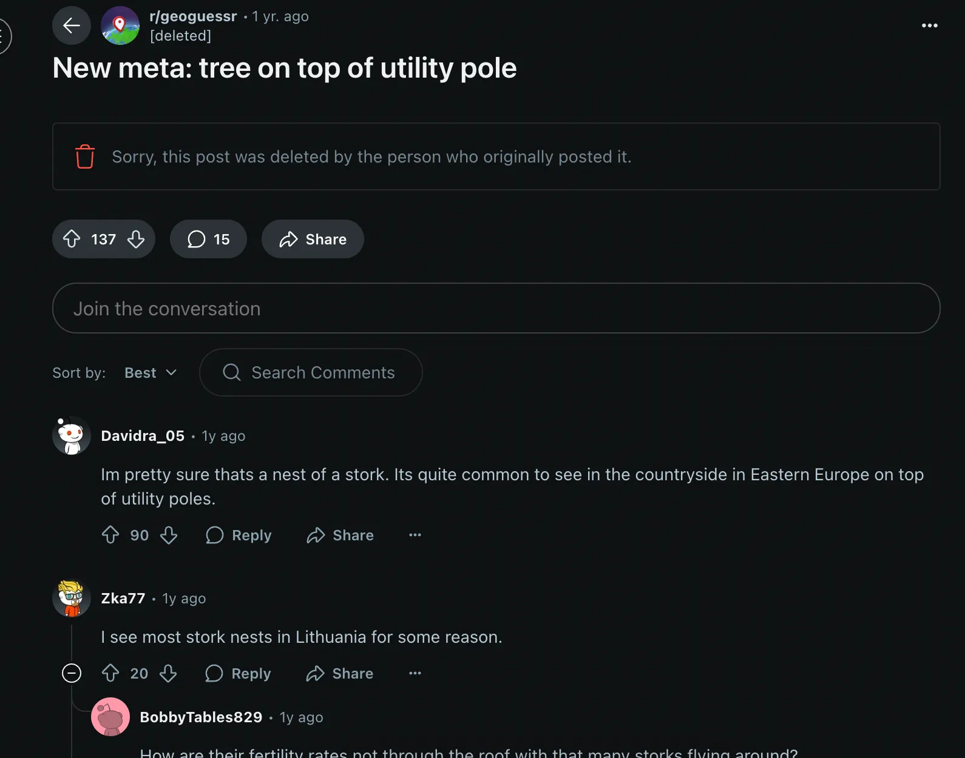The height and width of the screenshot is (758, 965).
Task: Upvote Davidra_05's stork nest comment
Action: (110, 535)
